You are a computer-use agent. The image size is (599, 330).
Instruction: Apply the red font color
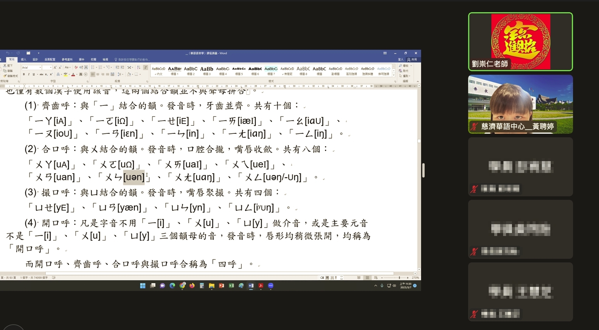click(x=73, y=74)
